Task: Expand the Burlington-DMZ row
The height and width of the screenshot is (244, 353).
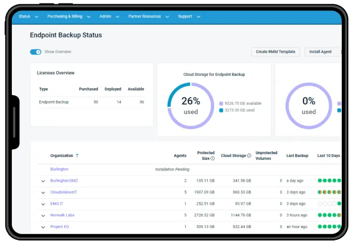Action: [x=43, y=181]
